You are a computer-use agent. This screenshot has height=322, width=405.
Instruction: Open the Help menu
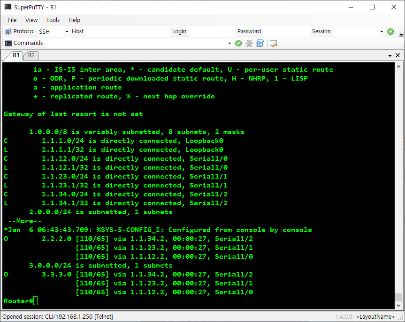click(75, 20)
